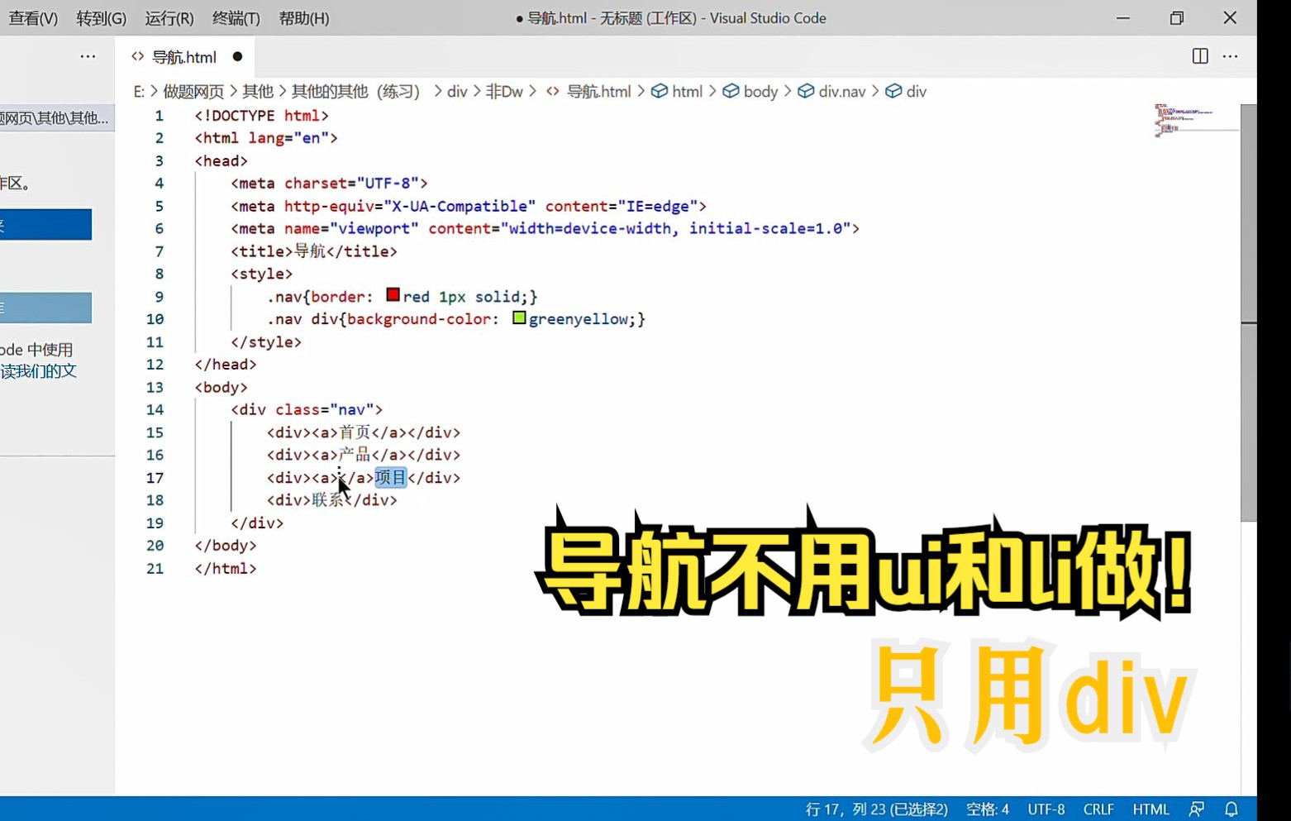Screen dimensions: 1291x821
Task: Click breadcrumb 其他的其他（练习）
Action: [x=356, y=92]
